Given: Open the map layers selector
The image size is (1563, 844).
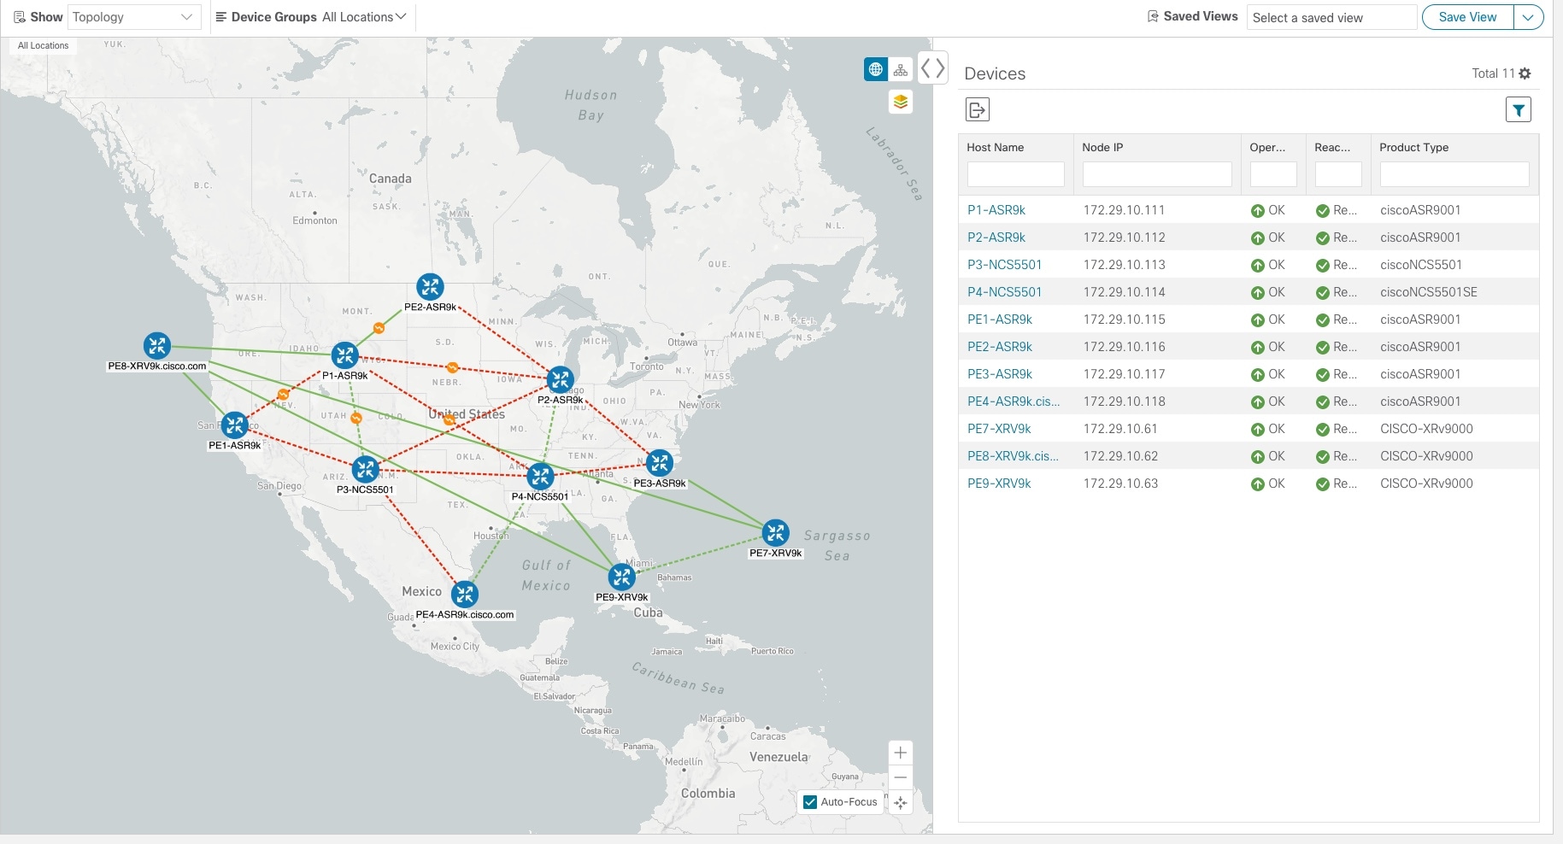Looking at the screenshot, I should pos(900,101).
